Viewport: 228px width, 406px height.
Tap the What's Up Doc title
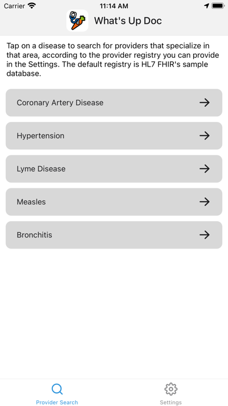[x=128, y=21]
